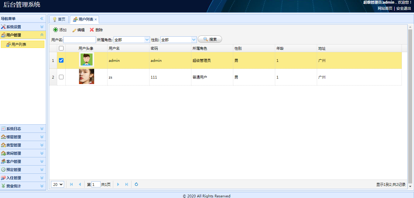The image size is (414, 198).
Task: Click the Room Management house icon
Action: pos(3,153)
